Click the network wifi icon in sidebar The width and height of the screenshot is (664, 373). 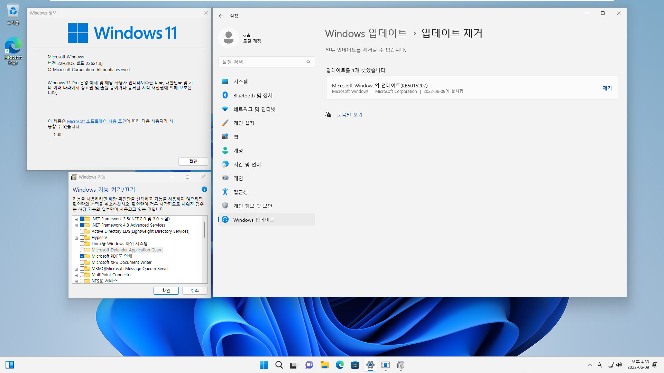225,109
